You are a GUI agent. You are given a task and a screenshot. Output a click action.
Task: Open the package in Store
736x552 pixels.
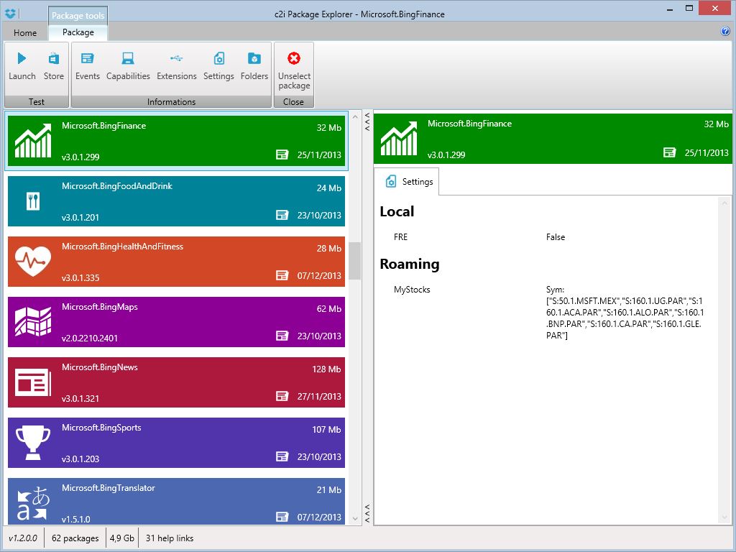point(53,66)
